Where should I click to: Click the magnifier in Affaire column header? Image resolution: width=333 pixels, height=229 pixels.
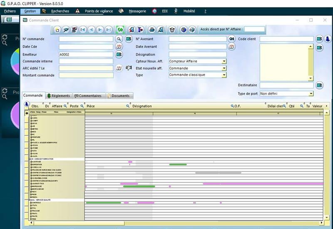[x=65, y=106]
